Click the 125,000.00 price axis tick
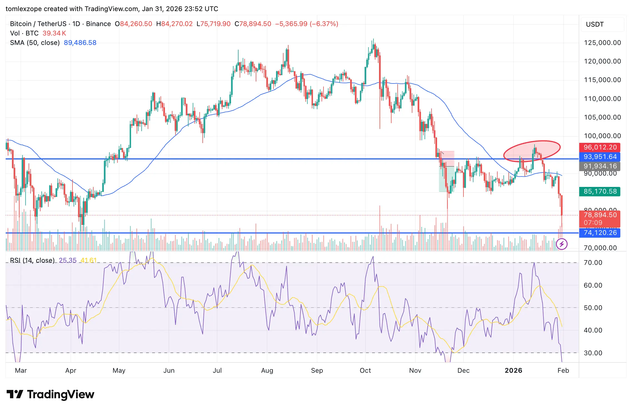The image size is (632, 411). (602, 43)
